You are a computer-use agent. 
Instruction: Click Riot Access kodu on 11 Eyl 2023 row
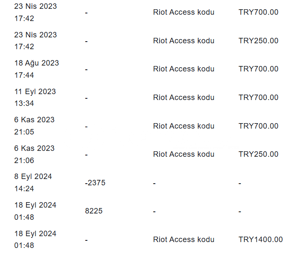tap(184, 97)
